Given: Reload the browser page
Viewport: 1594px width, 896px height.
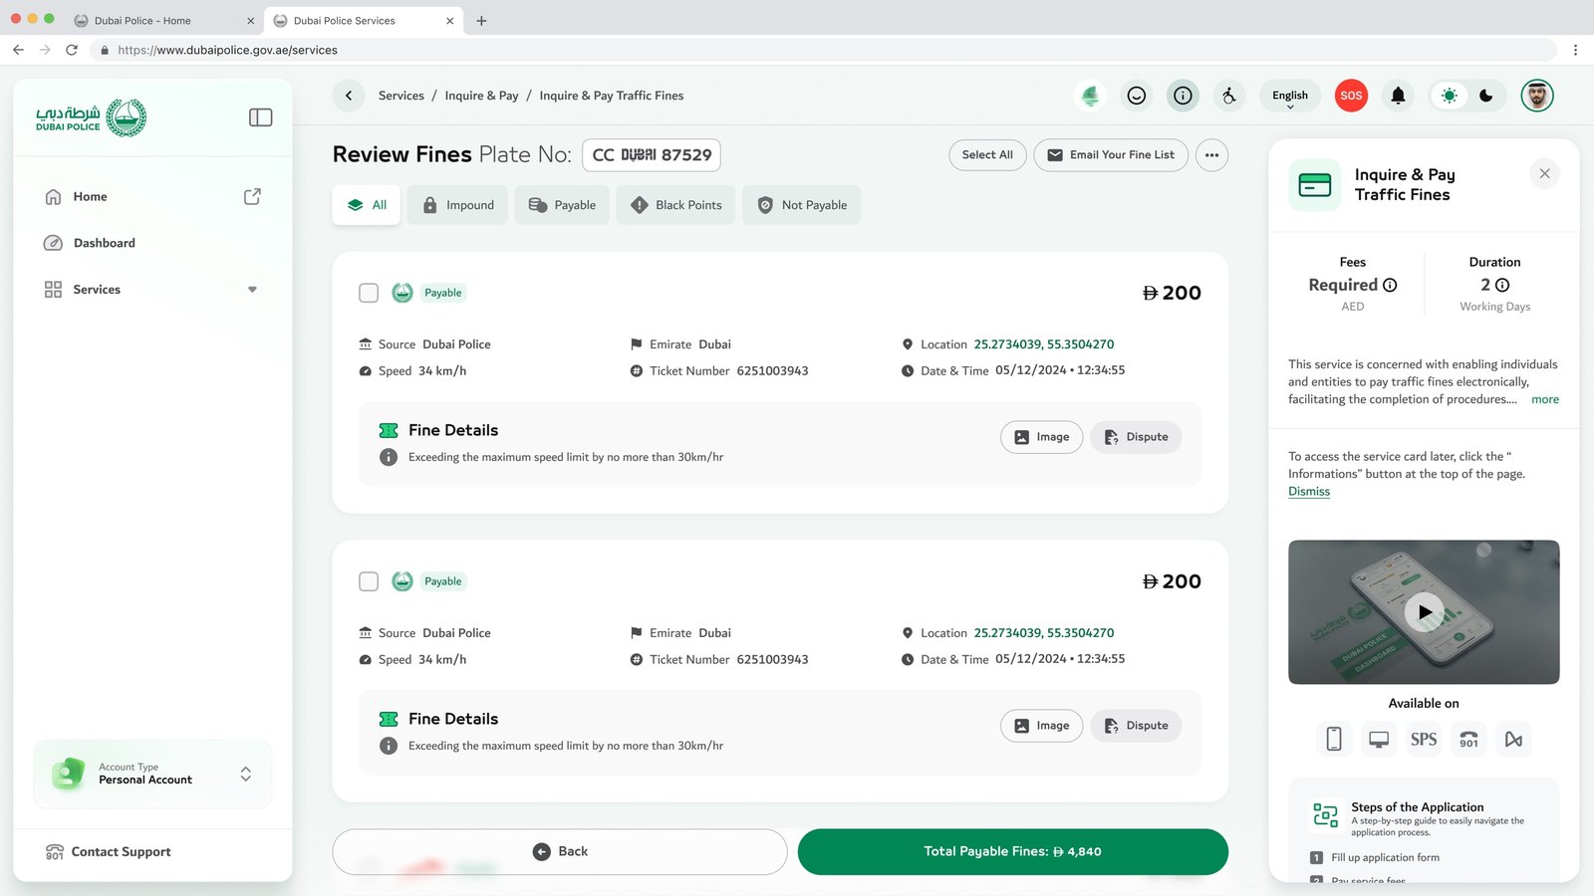Looking at the screenshot, I should (x=72, y=50).
